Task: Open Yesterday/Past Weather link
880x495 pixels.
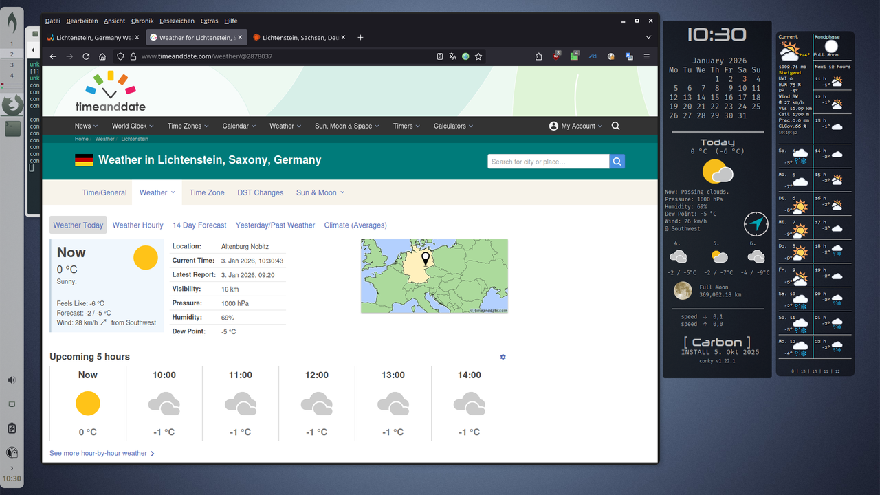Action: point(275,225)
